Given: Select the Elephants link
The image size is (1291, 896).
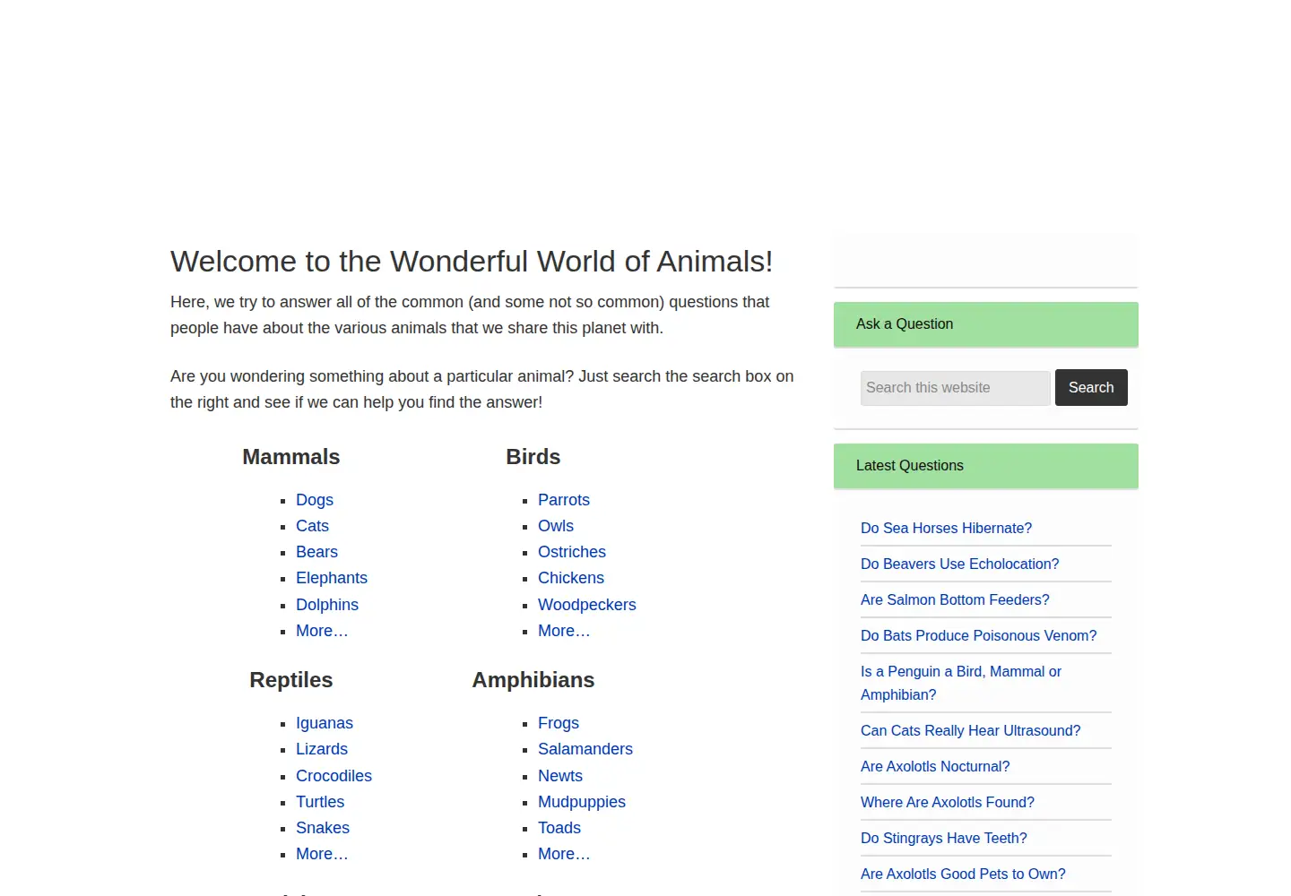Looking at the screenshot, I should click(332, 578).
